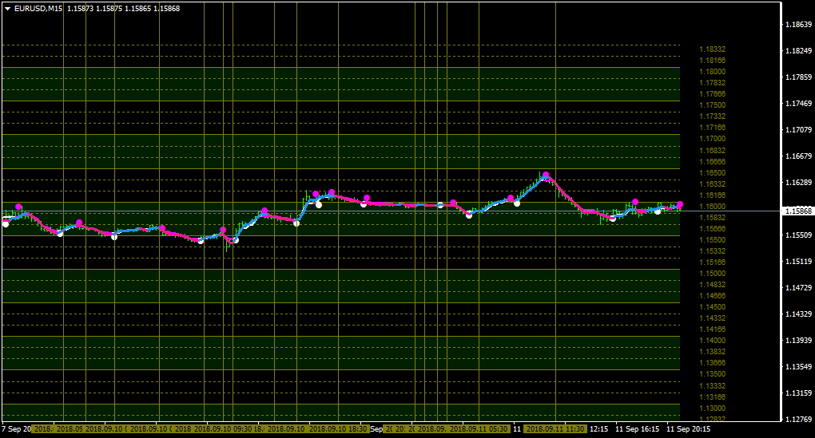Click the 1.14729 price axis label

798,288
